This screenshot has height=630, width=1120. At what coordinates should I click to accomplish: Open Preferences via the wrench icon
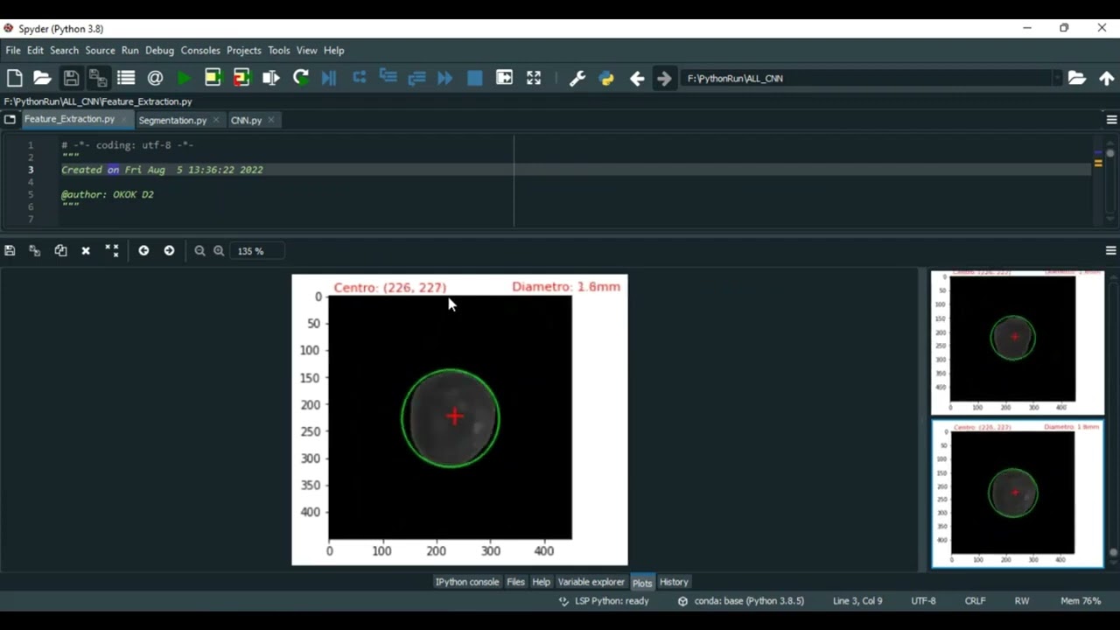click(577, 78)
